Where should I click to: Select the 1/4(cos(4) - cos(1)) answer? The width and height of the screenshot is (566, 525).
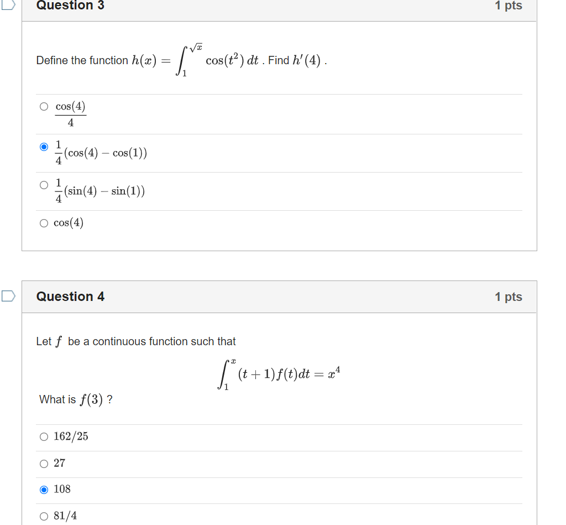click(44, 147)
